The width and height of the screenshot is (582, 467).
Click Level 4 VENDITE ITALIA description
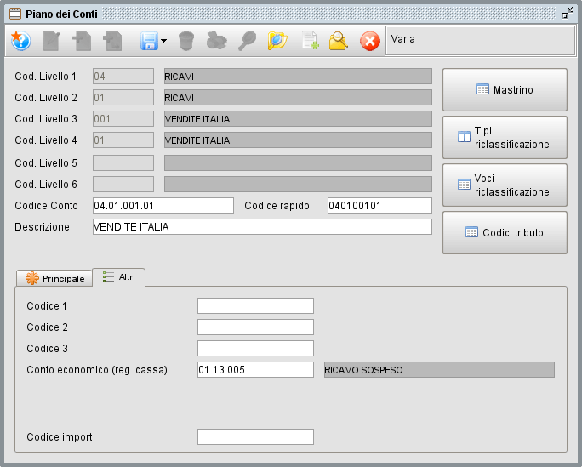click(x=298, y=140)
